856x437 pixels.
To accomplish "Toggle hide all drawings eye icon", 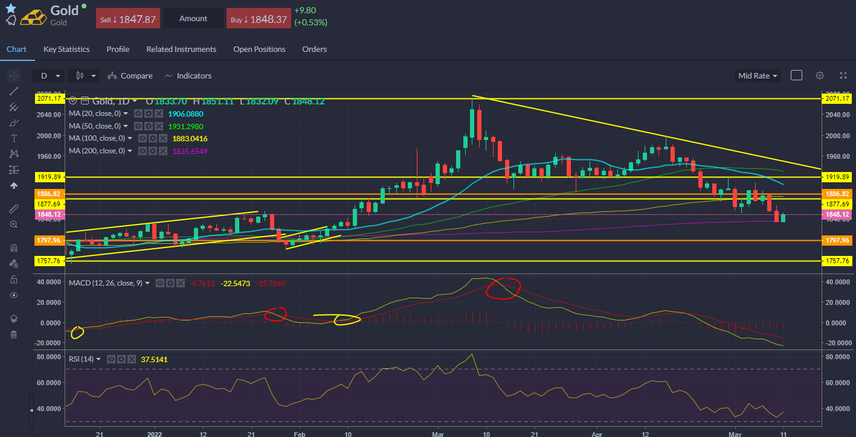I will click(x=14, y=295).
